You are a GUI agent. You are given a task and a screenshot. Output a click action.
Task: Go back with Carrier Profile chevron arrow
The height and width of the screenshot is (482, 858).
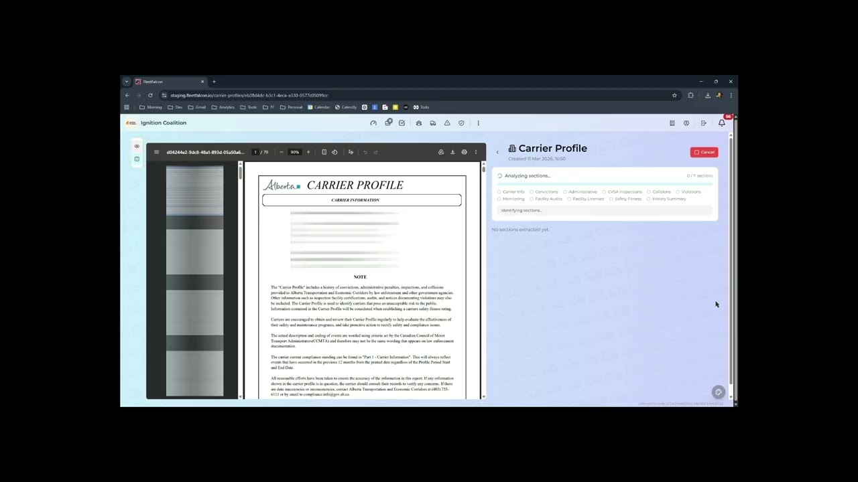pyautogui.click(x=497, y=153)
